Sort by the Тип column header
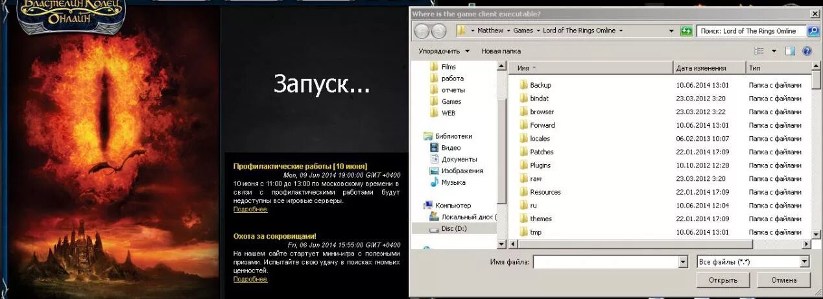This screenshot has height=299, width=823. [778, 67]
